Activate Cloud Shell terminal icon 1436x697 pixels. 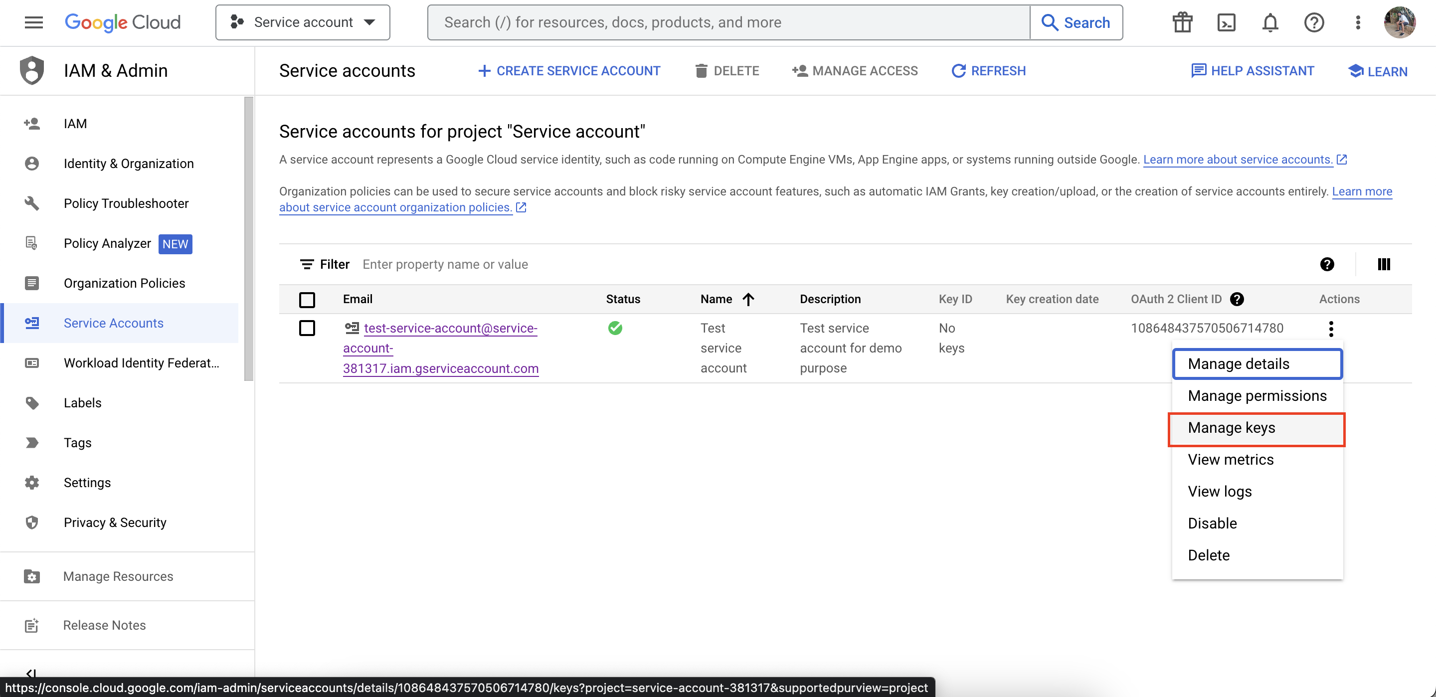1226,22
